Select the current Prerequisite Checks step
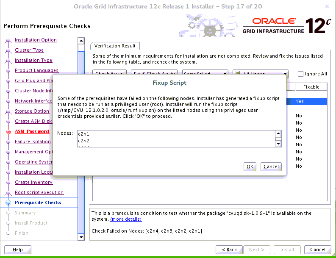 [x=38, y=203]
